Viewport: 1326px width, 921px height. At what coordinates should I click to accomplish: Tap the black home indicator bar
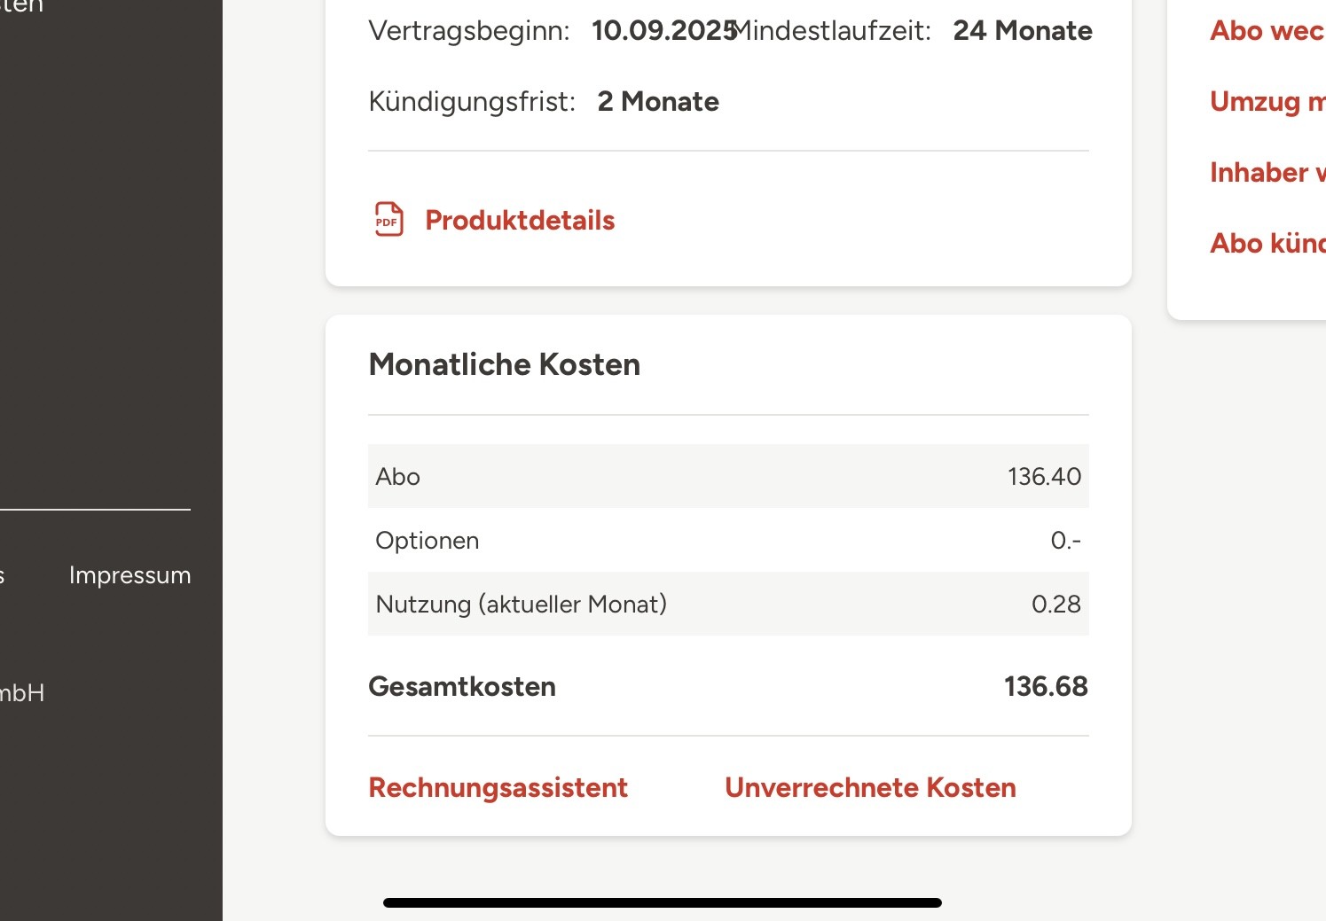point(662,902)
